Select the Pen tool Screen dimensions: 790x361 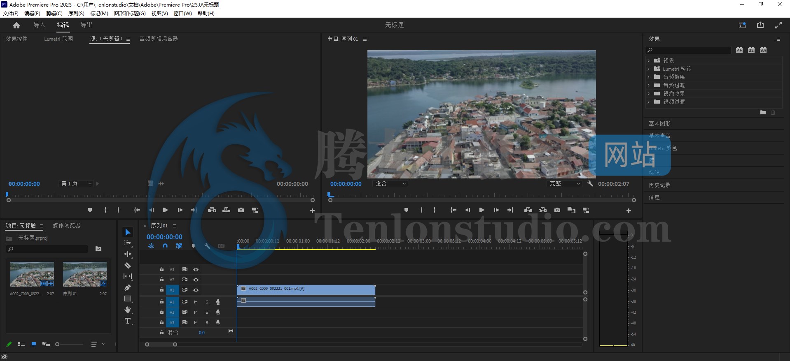coord(128,287)
